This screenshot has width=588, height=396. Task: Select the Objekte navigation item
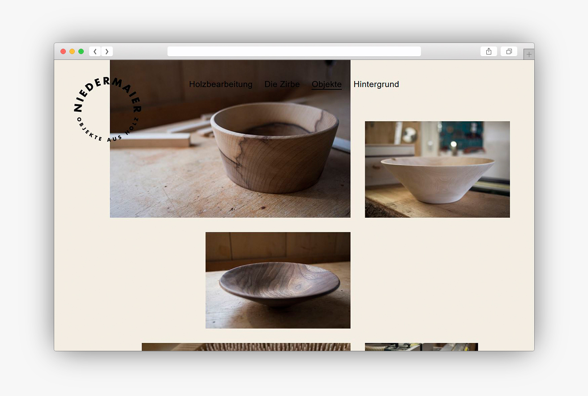(x=326, y=84)
